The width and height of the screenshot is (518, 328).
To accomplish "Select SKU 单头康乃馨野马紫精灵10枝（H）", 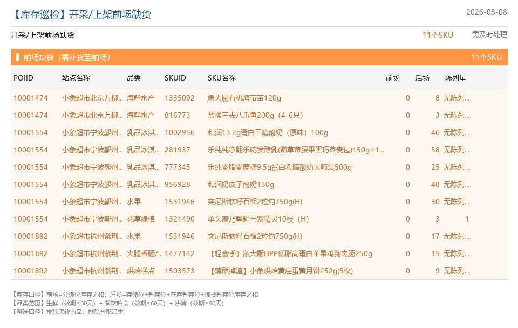I will click(258, 219).
